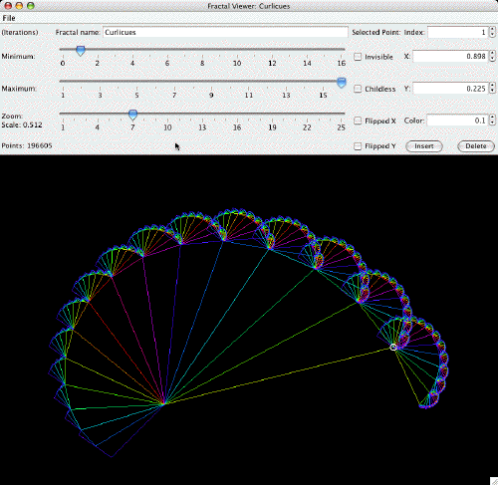
Task: Open the File menu
Action: pyautogui.click(x=9, y=18)
